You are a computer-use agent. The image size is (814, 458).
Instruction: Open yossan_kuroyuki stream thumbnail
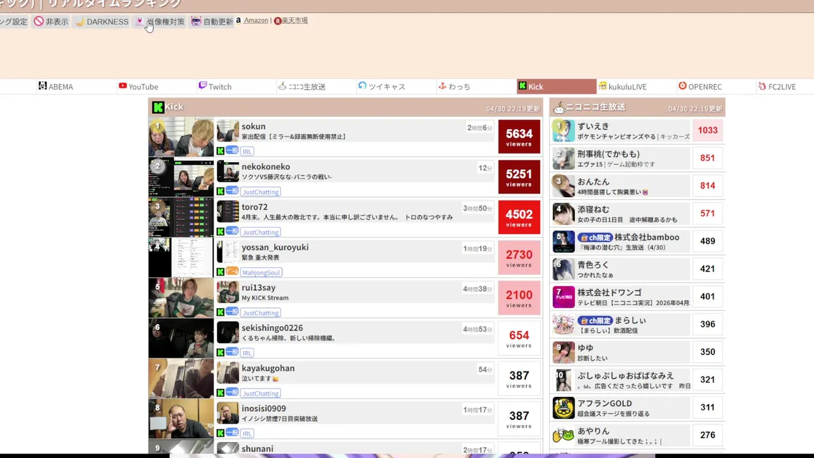pyautogui.click(x=181, y=258)
